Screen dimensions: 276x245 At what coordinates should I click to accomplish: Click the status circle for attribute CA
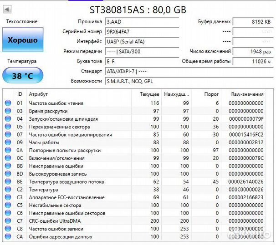point(8,236)
